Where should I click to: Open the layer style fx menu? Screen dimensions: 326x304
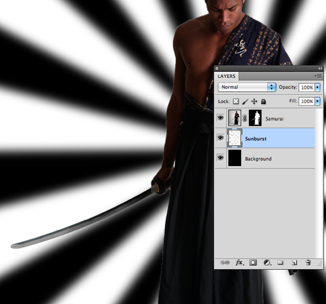(240, 263)
